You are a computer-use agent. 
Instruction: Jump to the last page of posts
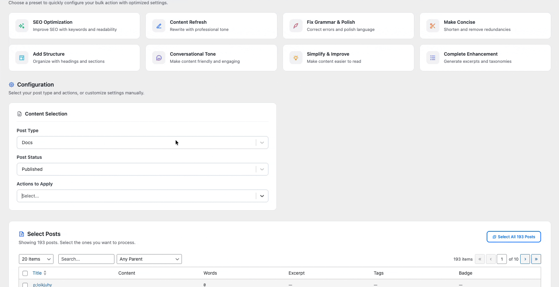point(536,259)
